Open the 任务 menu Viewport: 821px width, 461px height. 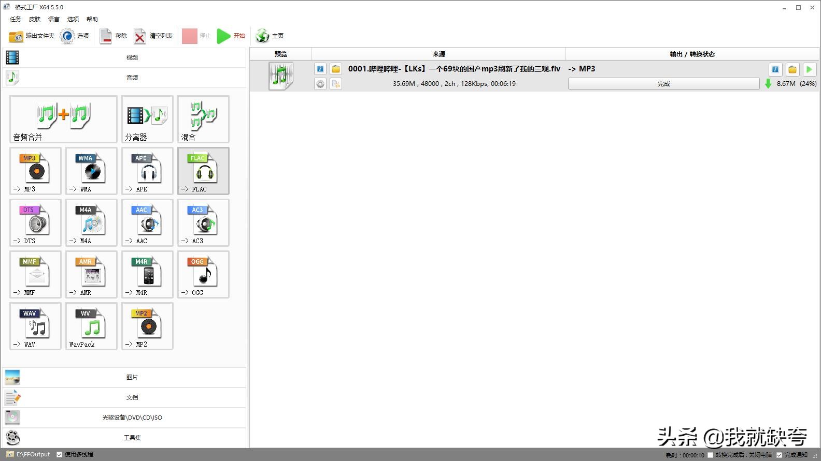pyautogui.click(x=16, y=19)
